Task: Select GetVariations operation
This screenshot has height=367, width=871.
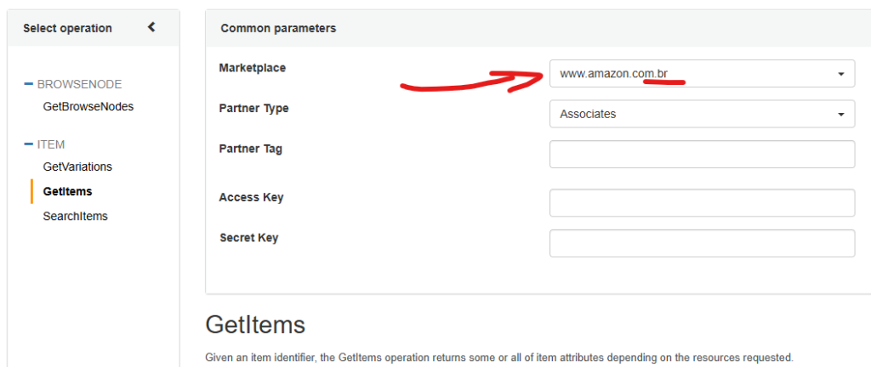Action: [77, 167]
